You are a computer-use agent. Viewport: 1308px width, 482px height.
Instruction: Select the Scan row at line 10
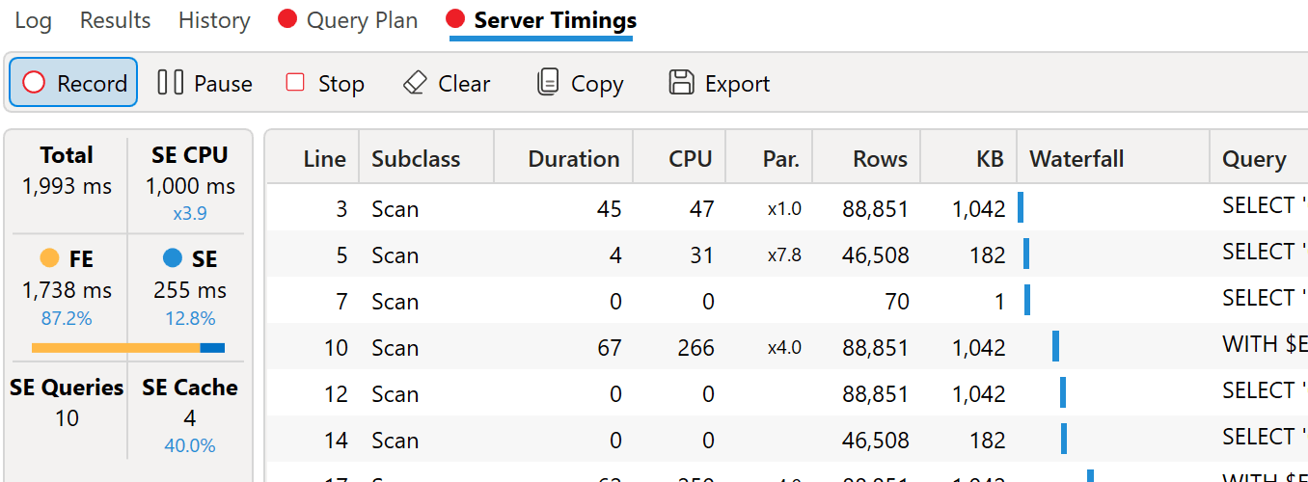(x=787, y=347)
